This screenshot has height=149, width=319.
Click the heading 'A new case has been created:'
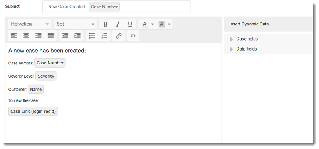pos(47,51)
